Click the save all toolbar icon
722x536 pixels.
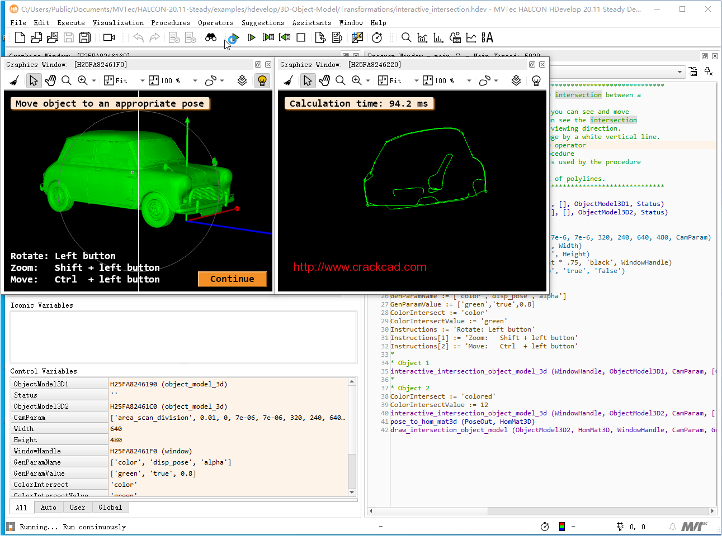(x=85, y=37)
